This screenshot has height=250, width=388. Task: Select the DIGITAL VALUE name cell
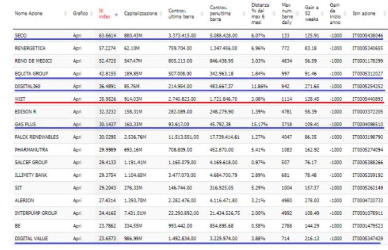(31, 239)
